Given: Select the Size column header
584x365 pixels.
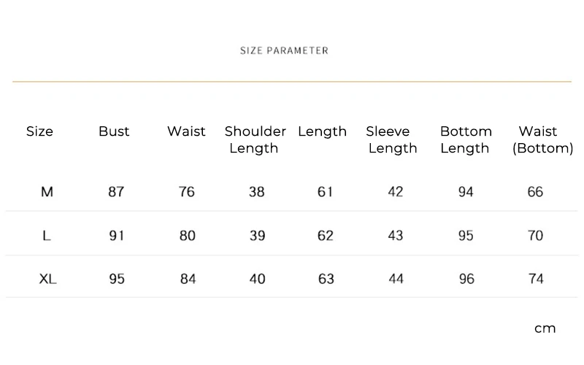Looking at the screenshot, I should pos(39,131).
